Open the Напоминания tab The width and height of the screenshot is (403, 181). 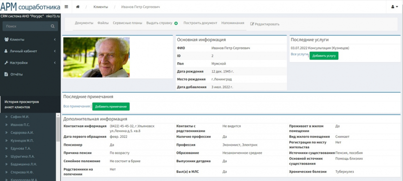[232, 23]
